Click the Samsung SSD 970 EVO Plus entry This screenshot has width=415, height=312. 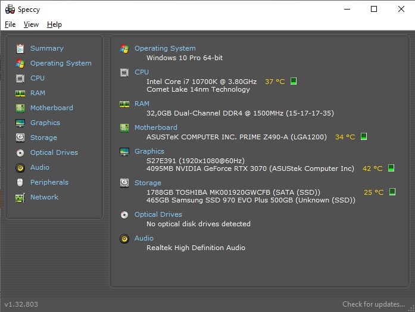pos(251,200)
